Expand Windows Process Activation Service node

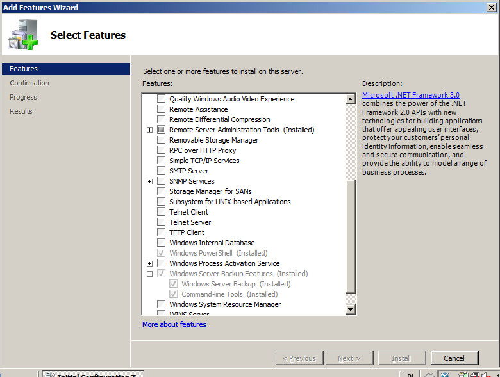pyautogui.click(x=149, y=263)
